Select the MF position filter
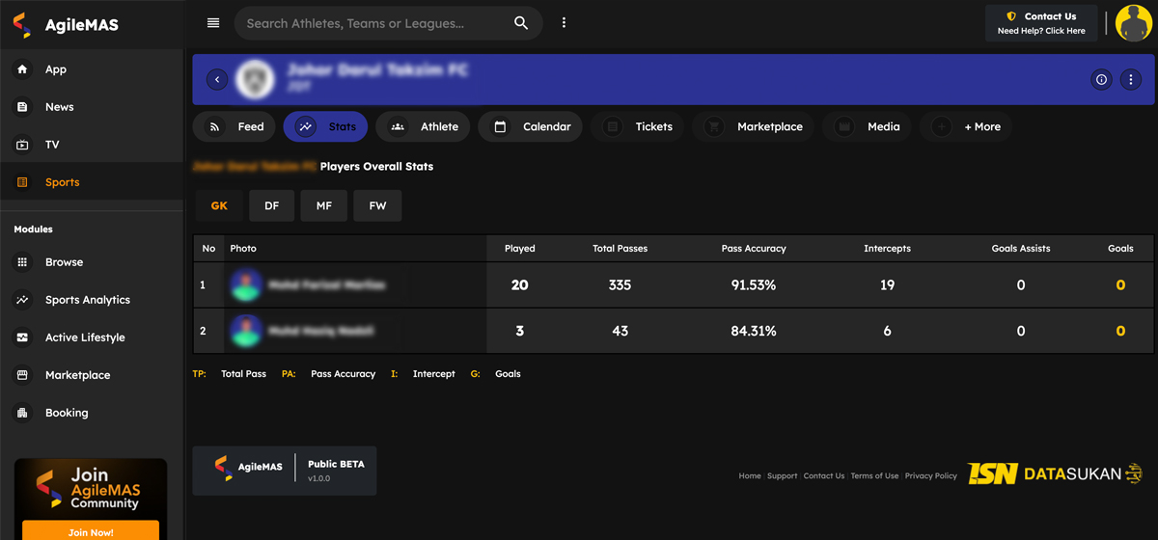The image size is (1158, 540). (324, 205)
